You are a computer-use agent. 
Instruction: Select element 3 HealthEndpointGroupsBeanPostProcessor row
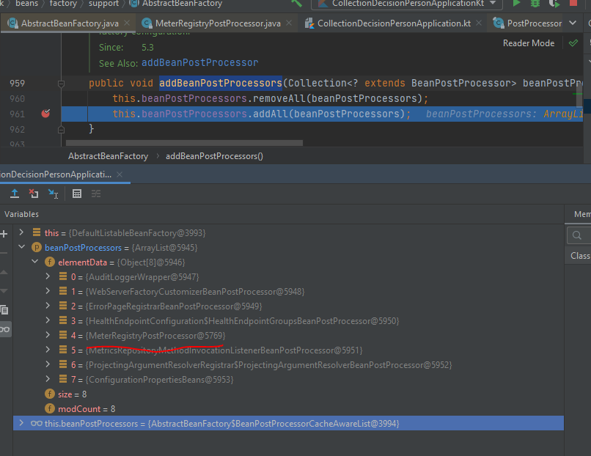click(289, 320)
